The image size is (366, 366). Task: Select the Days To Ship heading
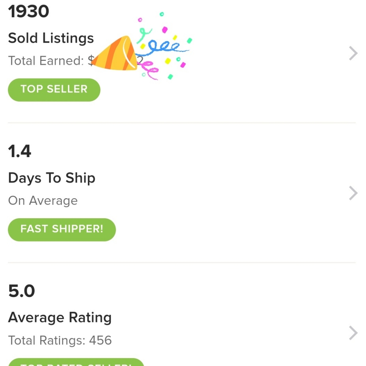coord(52,178)
